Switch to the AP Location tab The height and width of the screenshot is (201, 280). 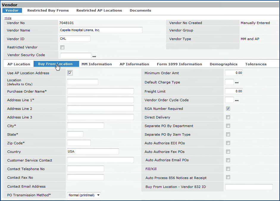[19, 64]
